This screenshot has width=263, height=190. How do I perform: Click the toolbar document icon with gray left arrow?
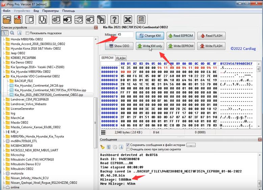click(x=56, y=20)
